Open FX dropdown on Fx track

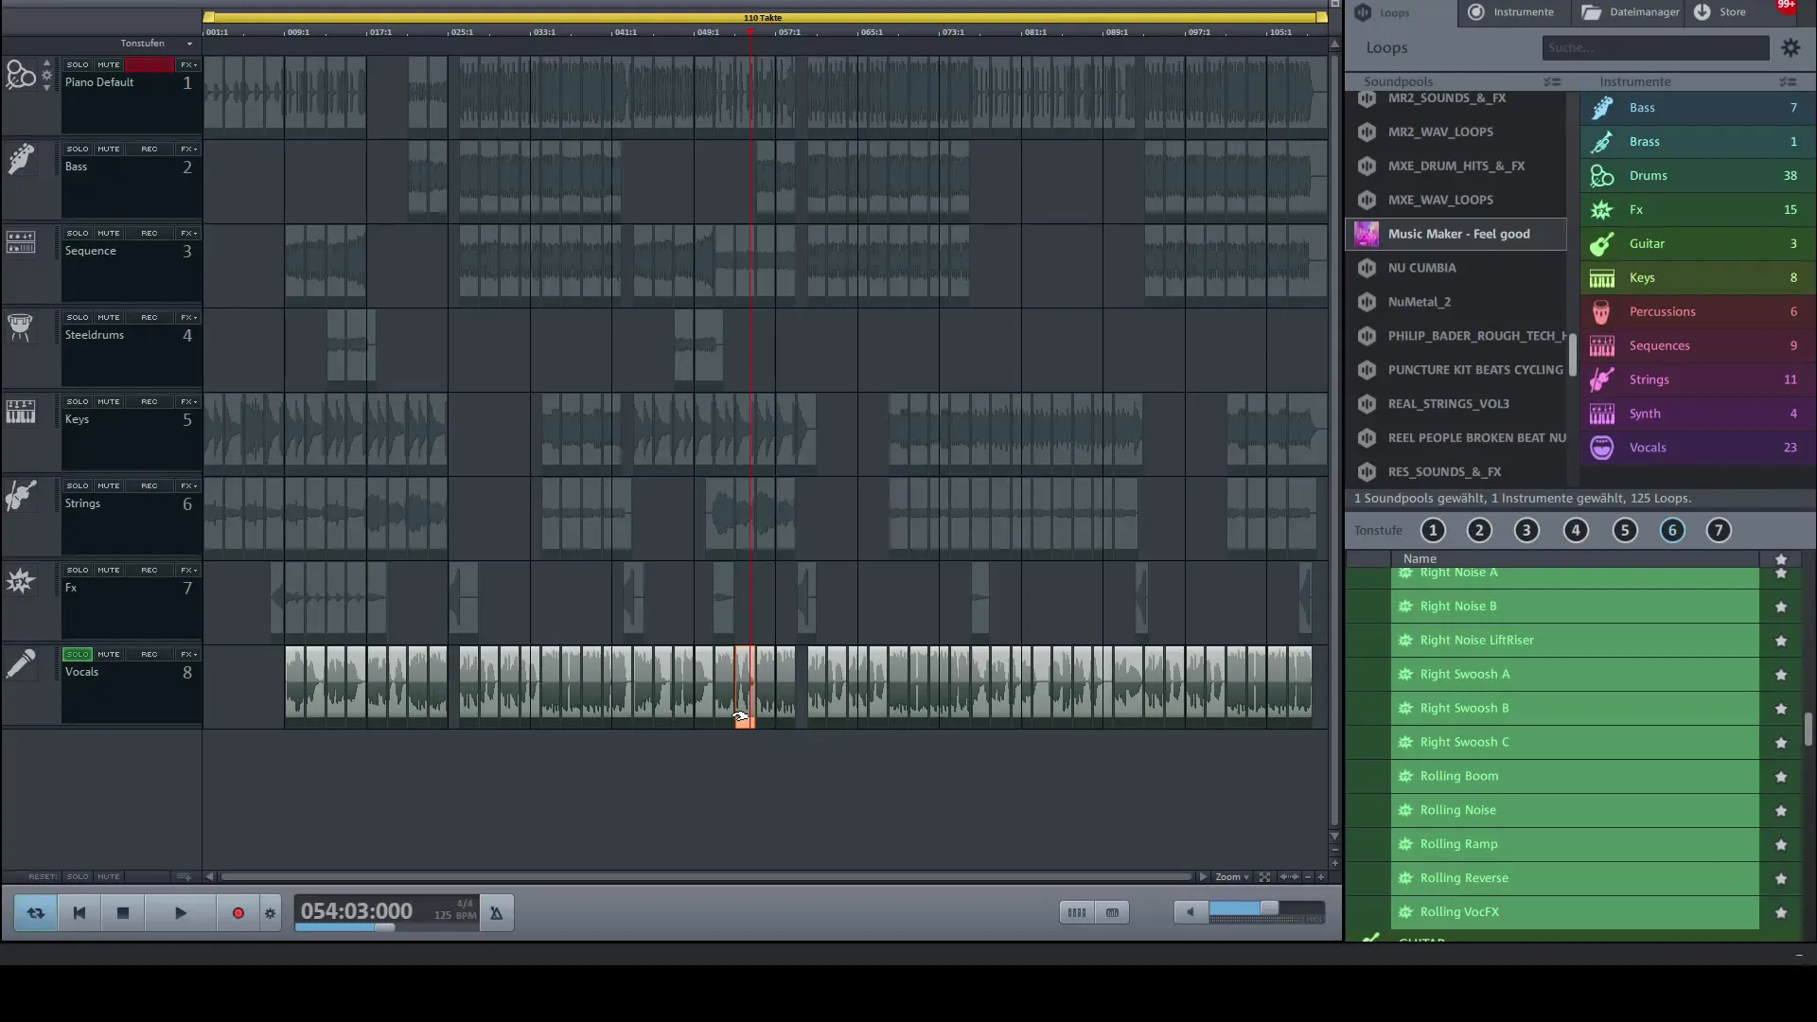tap(189, 570)
